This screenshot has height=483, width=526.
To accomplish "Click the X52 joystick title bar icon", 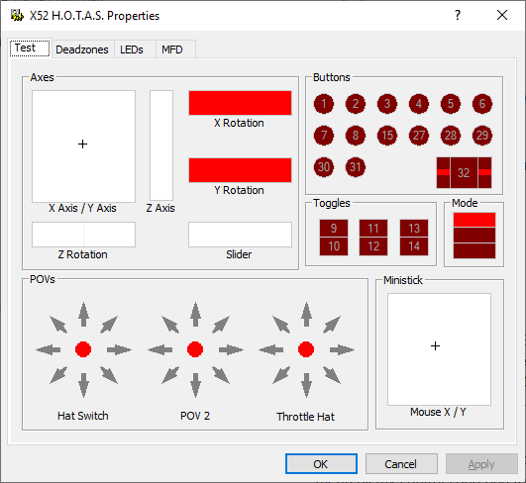I will 17,16.
